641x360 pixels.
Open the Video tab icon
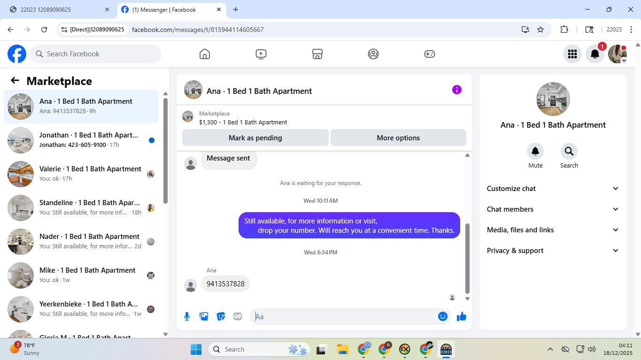(x=261, y=54)
